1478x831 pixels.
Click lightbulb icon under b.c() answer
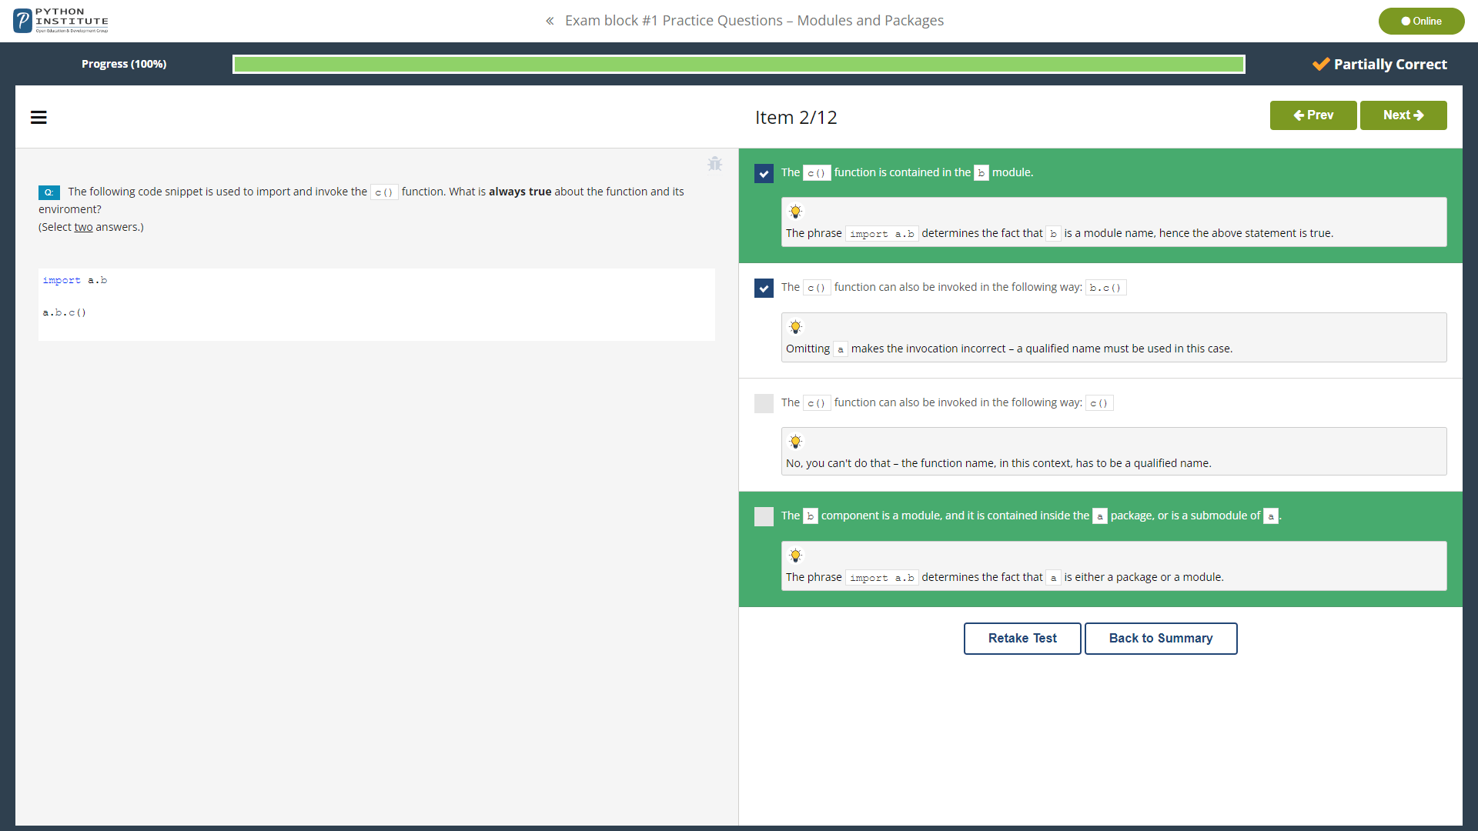[796, 327]
